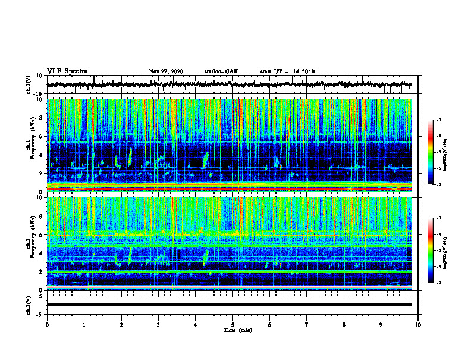Image resolution: width=471 pixels, height=364 pixels.
Task: Click time-axis tick label "9"
Action: 381,325
